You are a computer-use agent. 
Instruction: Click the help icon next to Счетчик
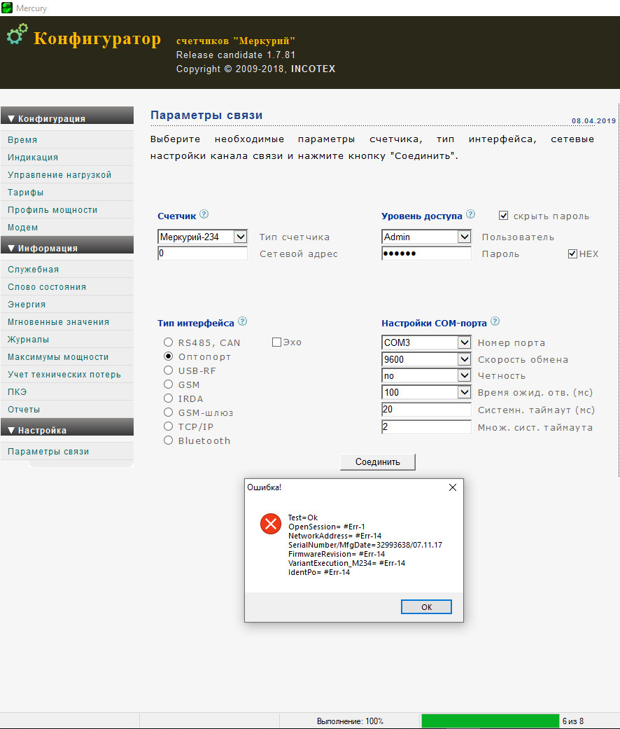click(204, 214)
